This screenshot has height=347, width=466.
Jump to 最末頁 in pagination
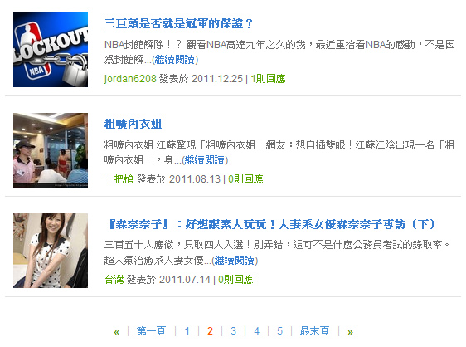coord(314,331)
